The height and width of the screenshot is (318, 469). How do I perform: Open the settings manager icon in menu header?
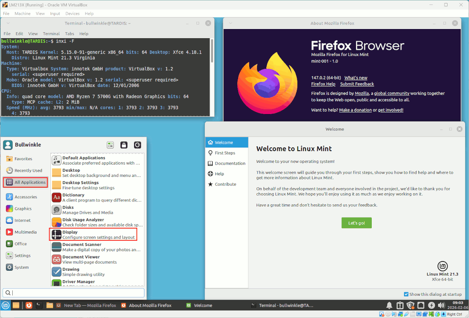(x=110, y=145)
